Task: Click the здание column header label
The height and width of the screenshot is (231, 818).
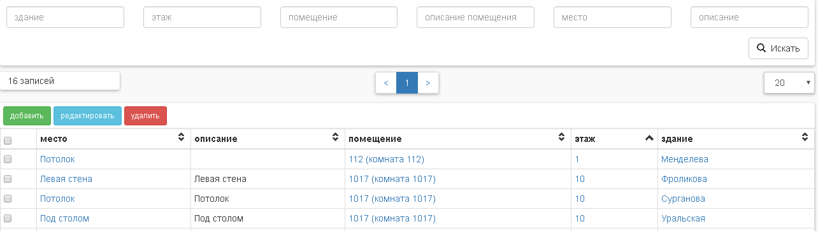Action: (677, 139)
